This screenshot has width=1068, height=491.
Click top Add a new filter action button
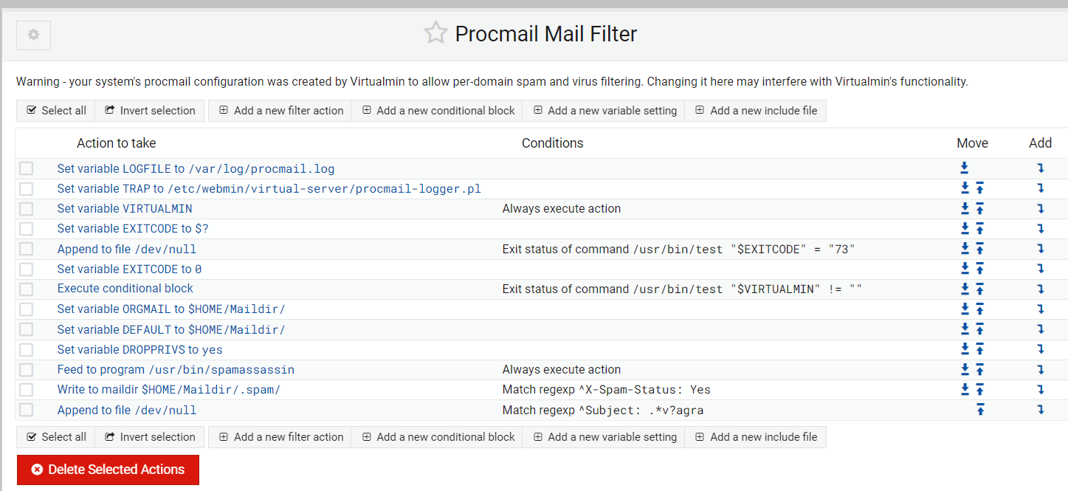[x=280, y=111]
